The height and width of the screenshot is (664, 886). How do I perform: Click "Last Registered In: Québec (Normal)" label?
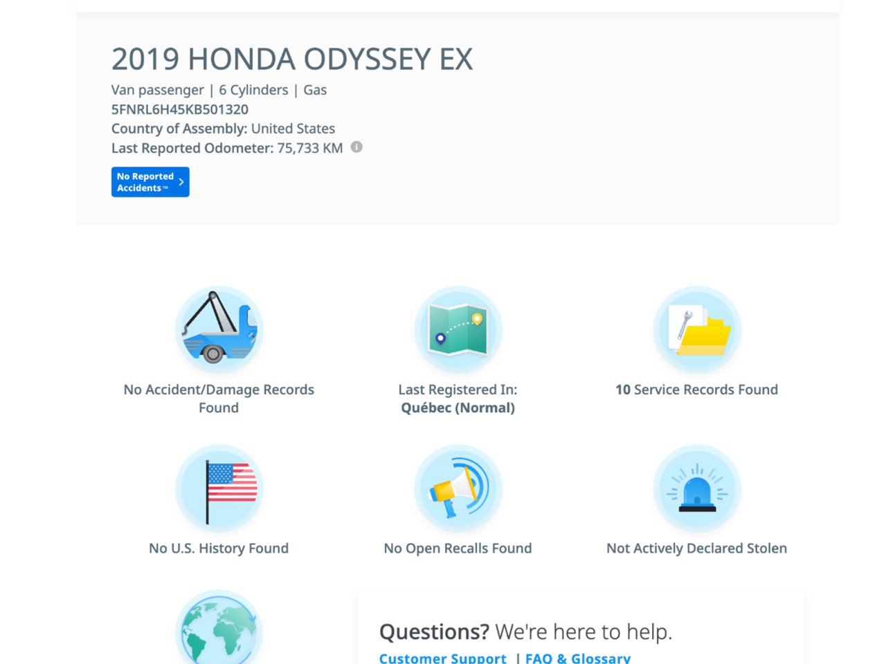tap(458, 398)
